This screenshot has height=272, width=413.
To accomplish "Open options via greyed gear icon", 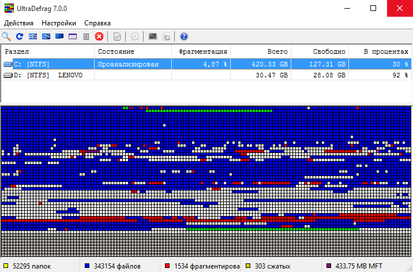I will click(x=135, y=36).
